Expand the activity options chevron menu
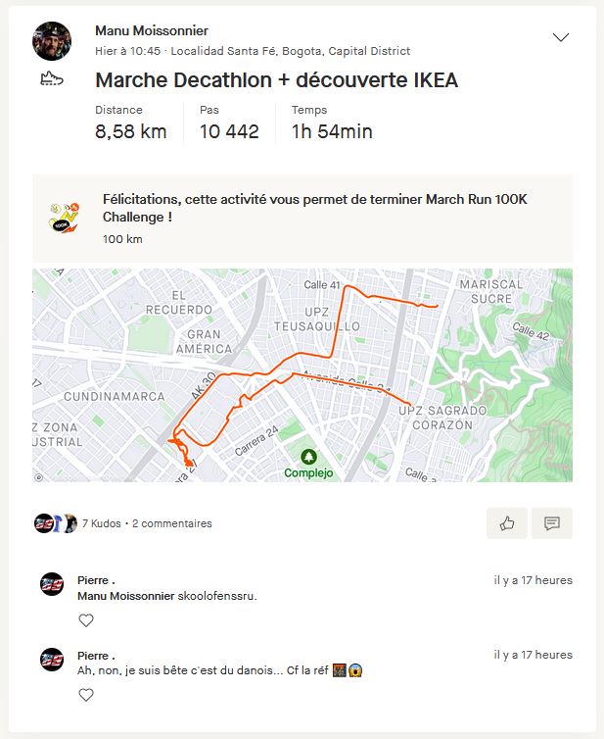The image size is (604, 739). coord(561,38)
